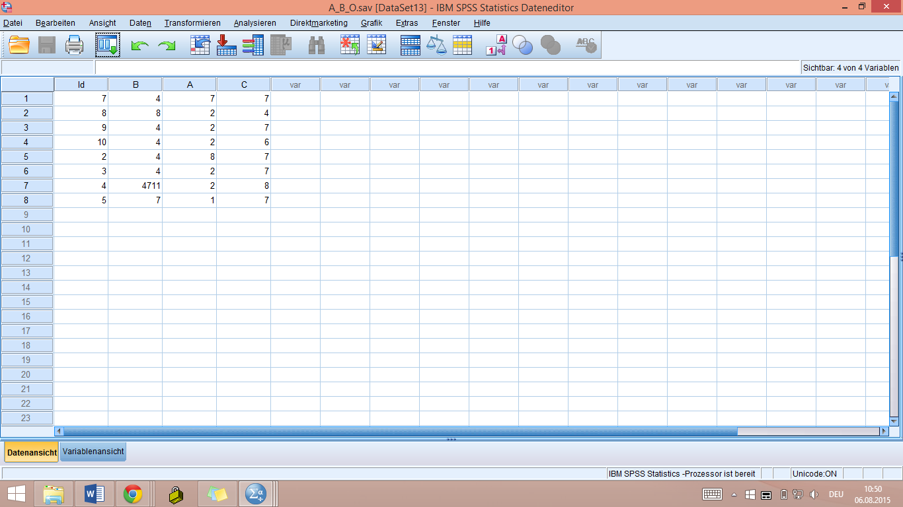Image resolution: width=903 pixels, height=507 pixels.
Task: Click the cell containing value 4711
Action: (x=136, y=186)
